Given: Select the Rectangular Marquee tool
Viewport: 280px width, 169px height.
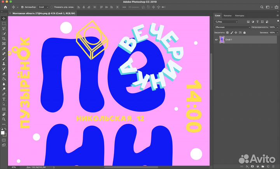Looking at the screenshot, I should pyautogui.click(x=4, y=23).
